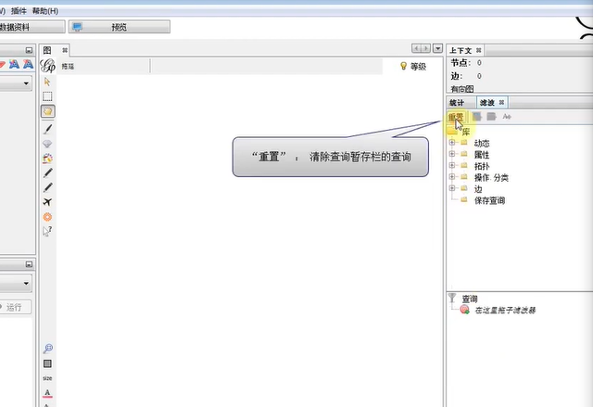
Task: Click the lightbulb icon next to 等级
Action: pos(403,66)
